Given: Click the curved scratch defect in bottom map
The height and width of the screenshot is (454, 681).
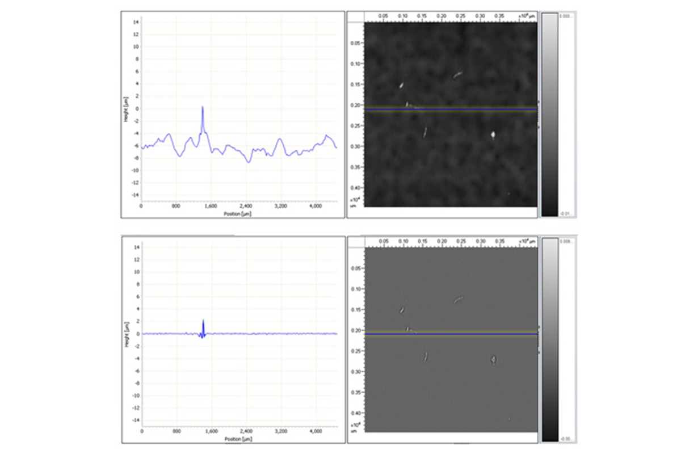Looking at the screenshot, I should tap(458, 300).
